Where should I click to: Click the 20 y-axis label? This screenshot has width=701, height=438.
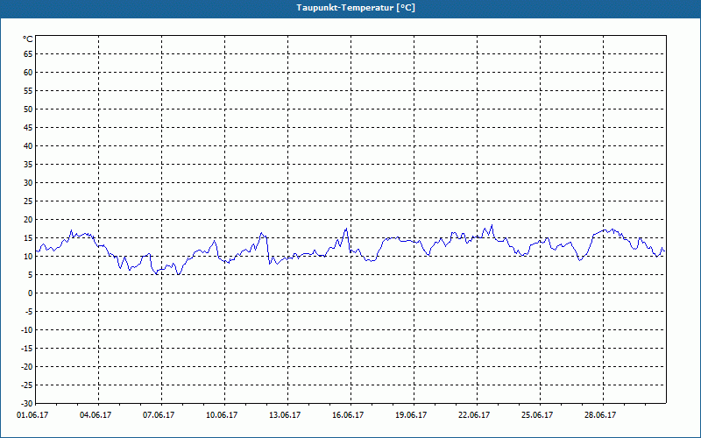tap(28, 220)
